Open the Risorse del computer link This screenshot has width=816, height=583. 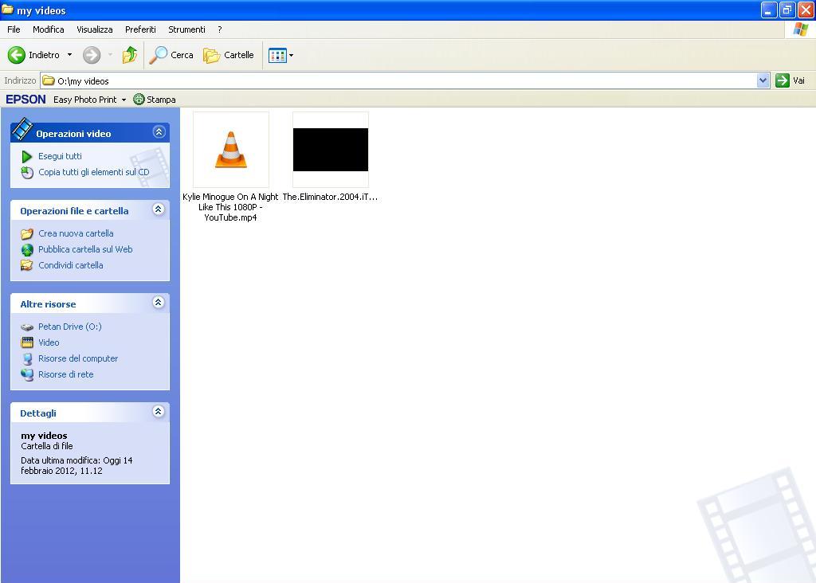click(78, 358)
